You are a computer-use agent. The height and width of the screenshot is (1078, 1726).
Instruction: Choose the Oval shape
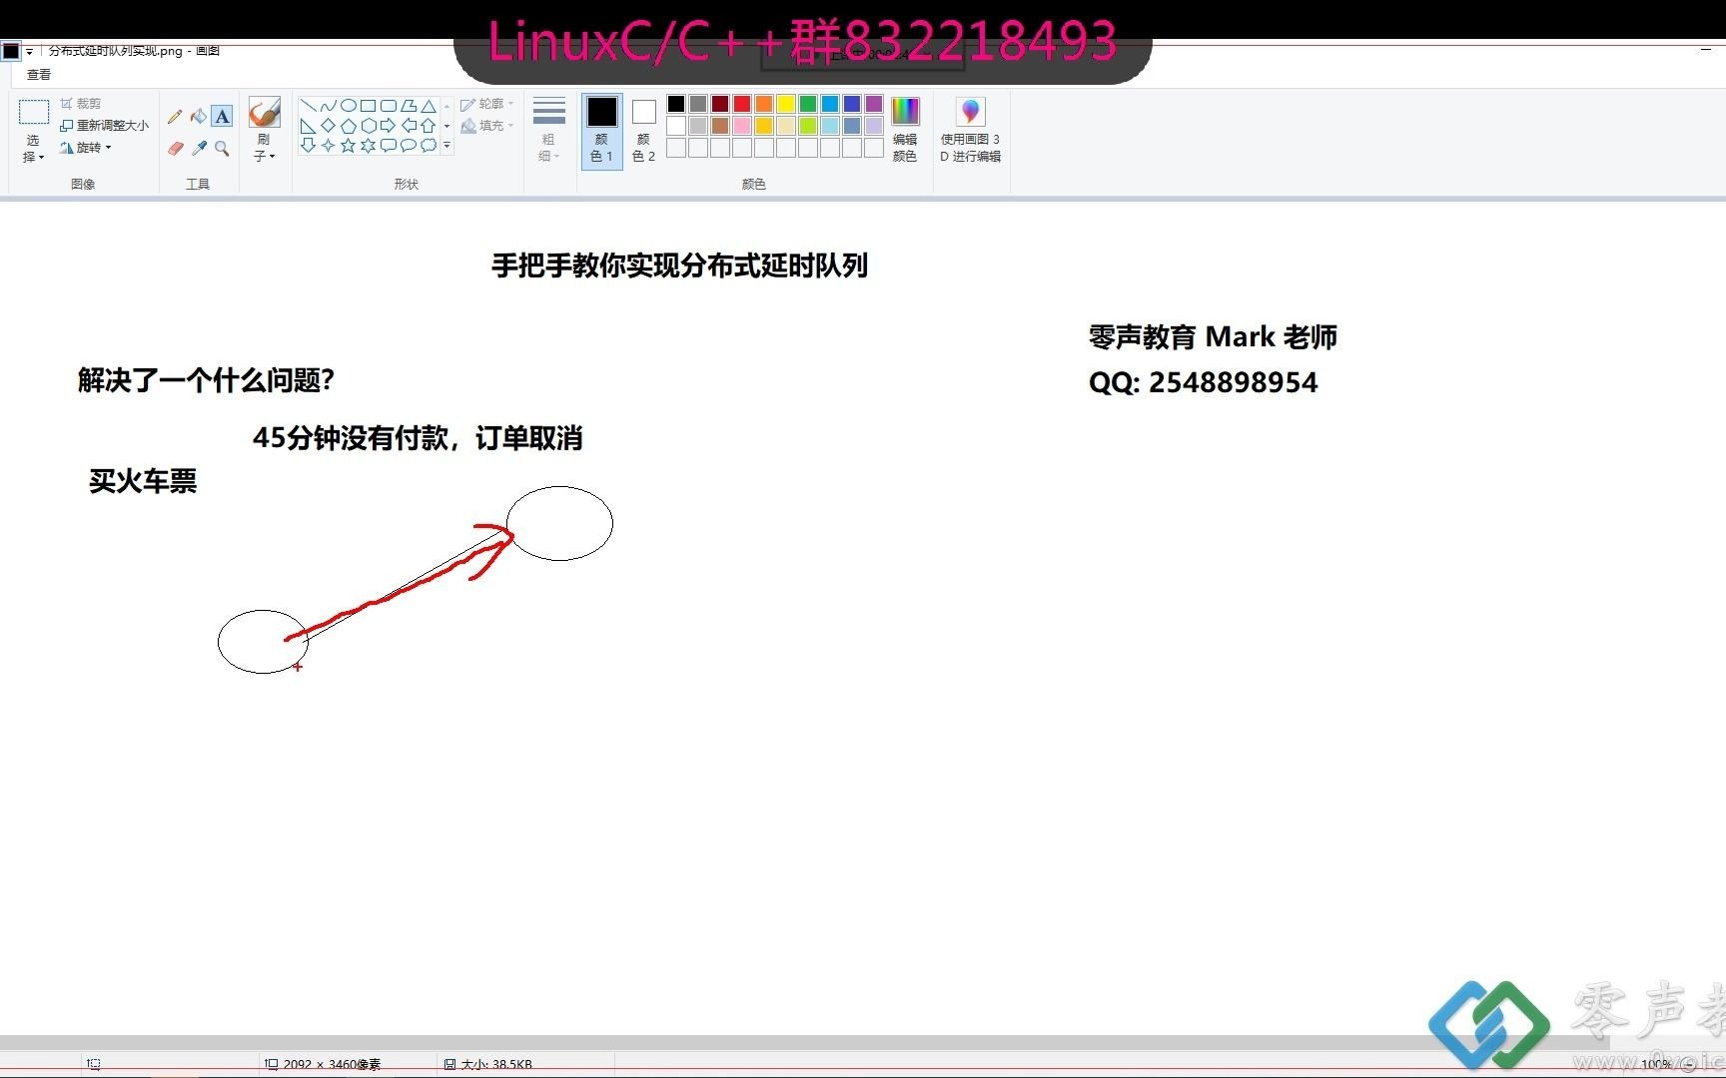pos(349,105)
